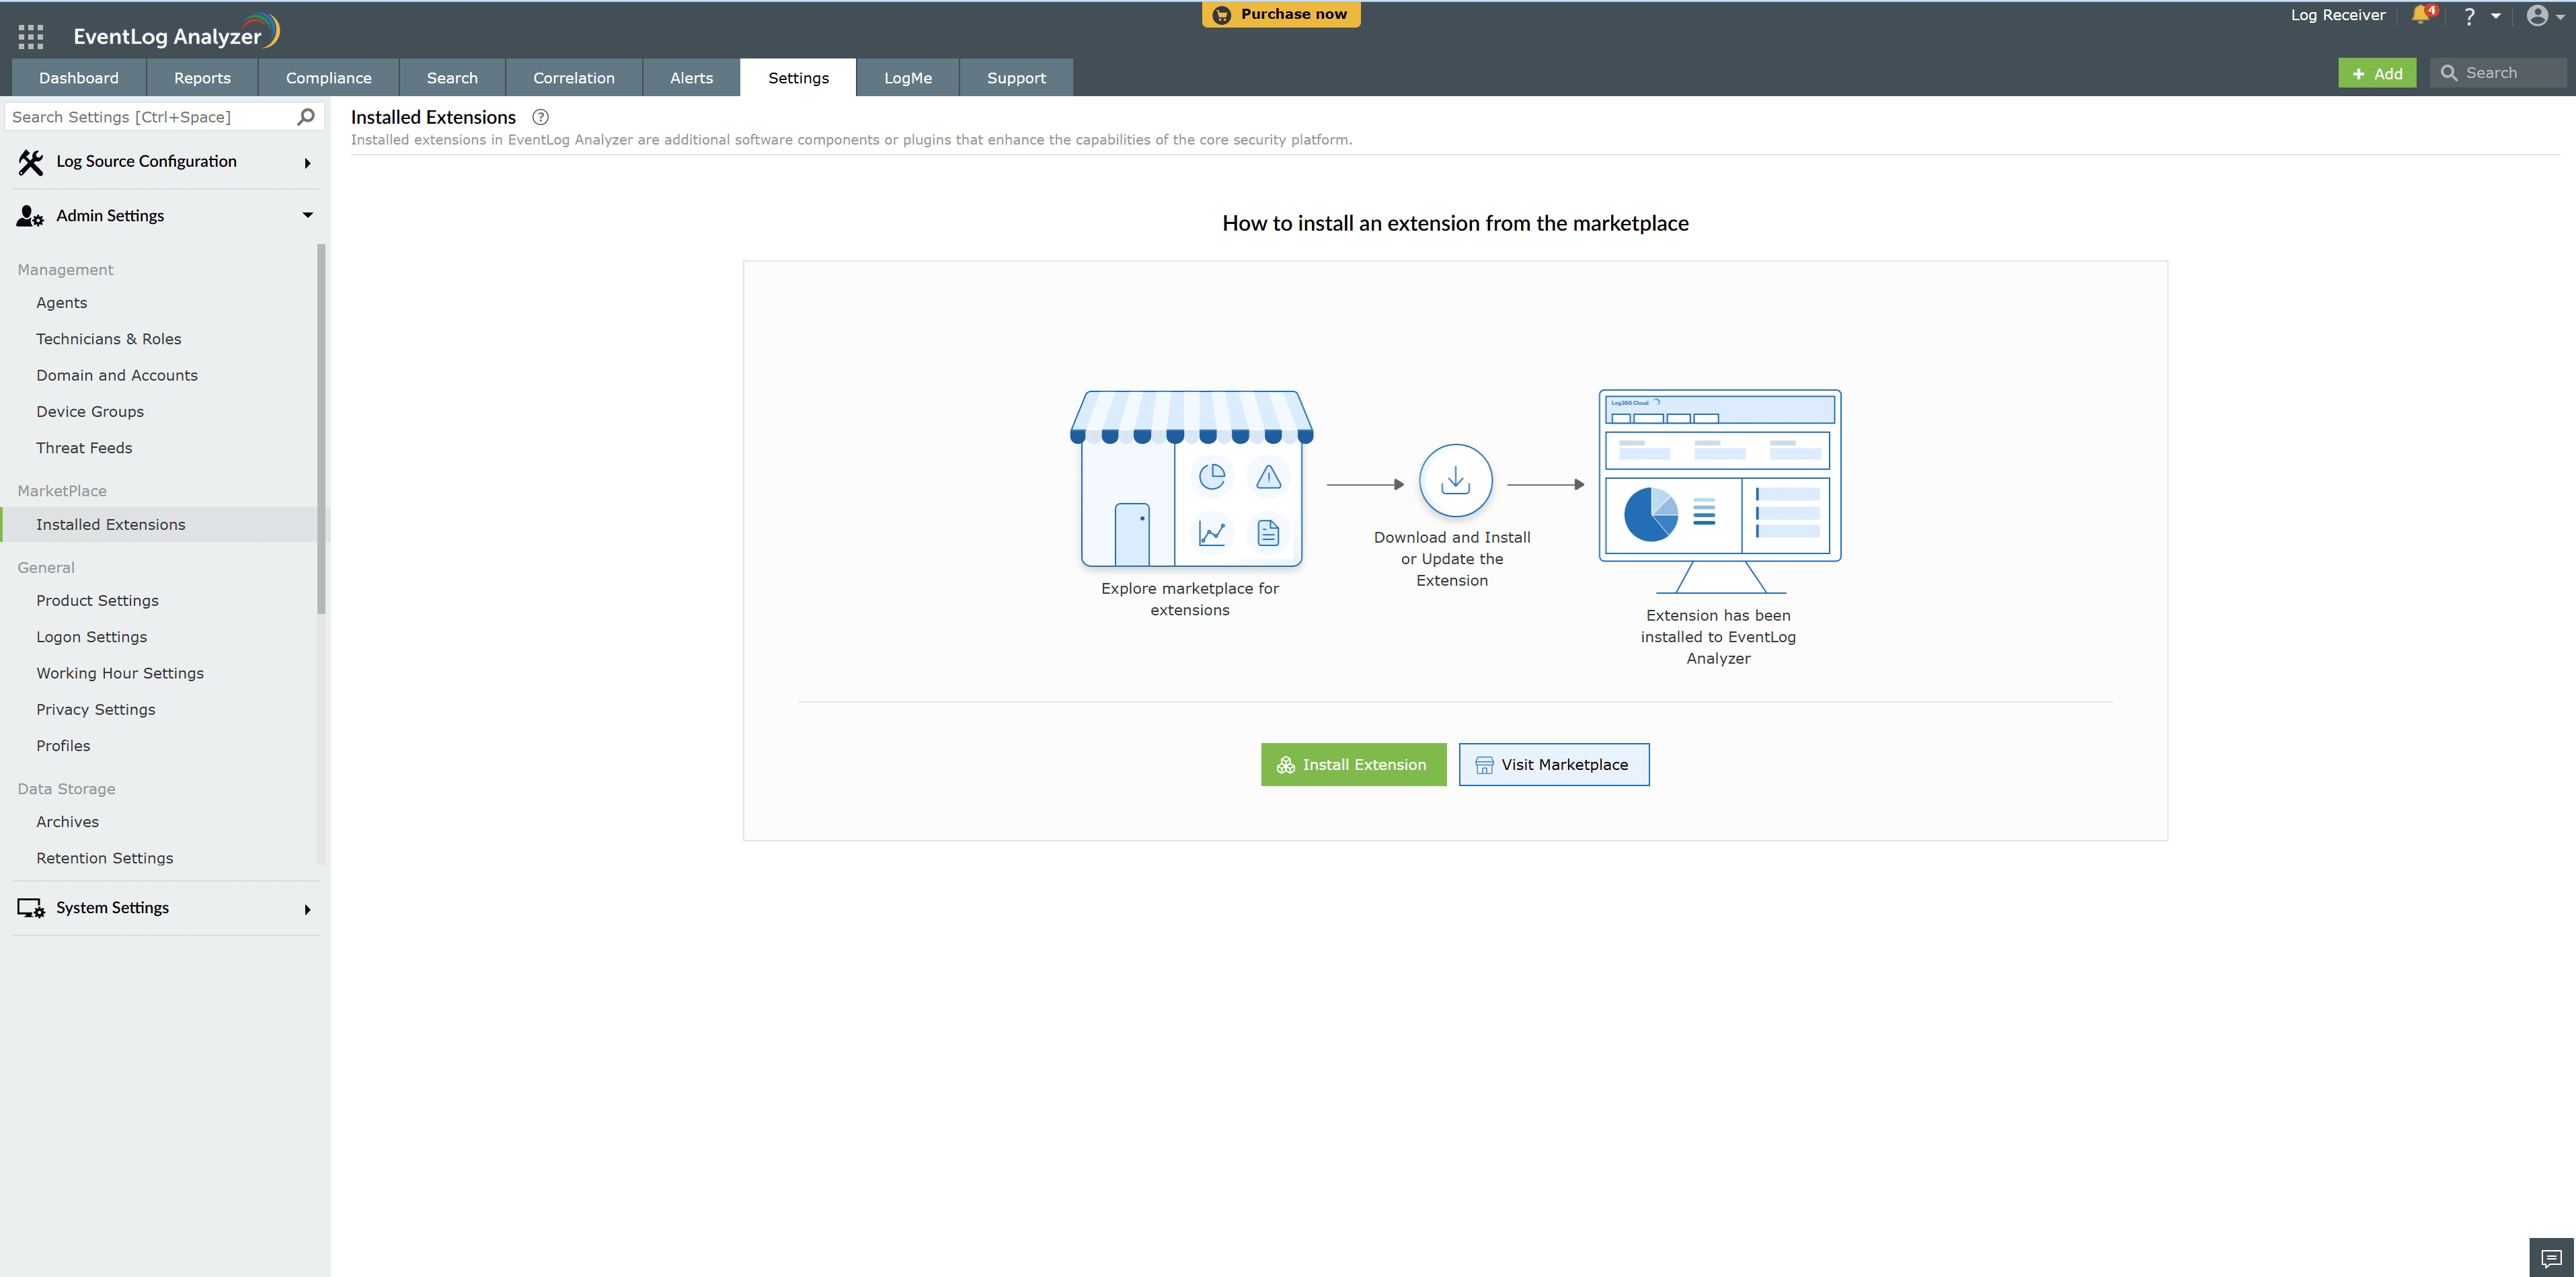This screenshot has width=2576, height=1277.
Task: Click the help icon beside Installed Extensions
Action: [x=540, y=117]
